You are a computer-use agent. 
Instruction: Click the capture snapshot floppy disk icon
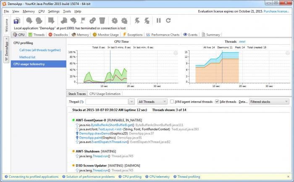[17, 21]
